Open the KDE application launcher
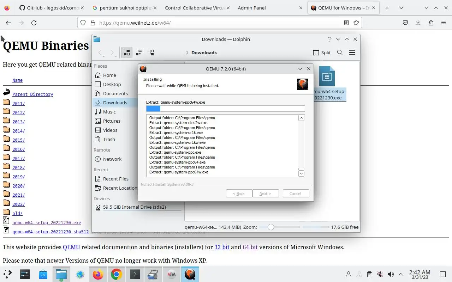This screenshot has height=282, width=452. point(8,274)
